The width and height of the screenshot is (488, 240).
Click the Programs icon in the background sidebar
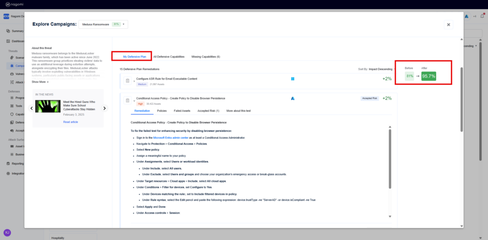pos(12,98)
